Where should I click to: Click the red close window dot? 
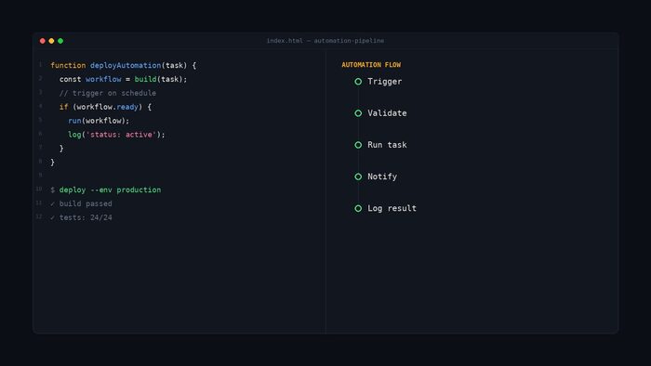43,41
